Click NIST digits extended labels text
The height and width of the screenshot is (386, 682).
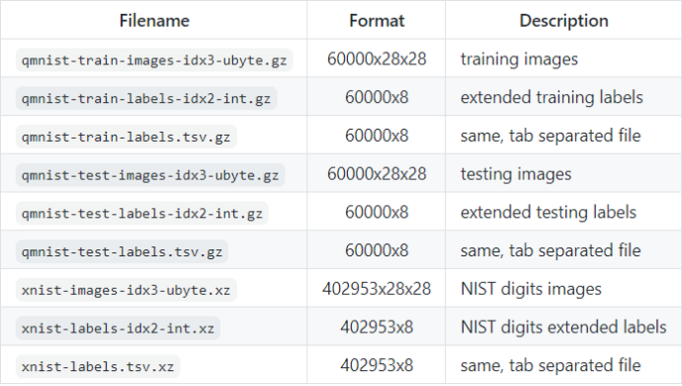point(564,327)
